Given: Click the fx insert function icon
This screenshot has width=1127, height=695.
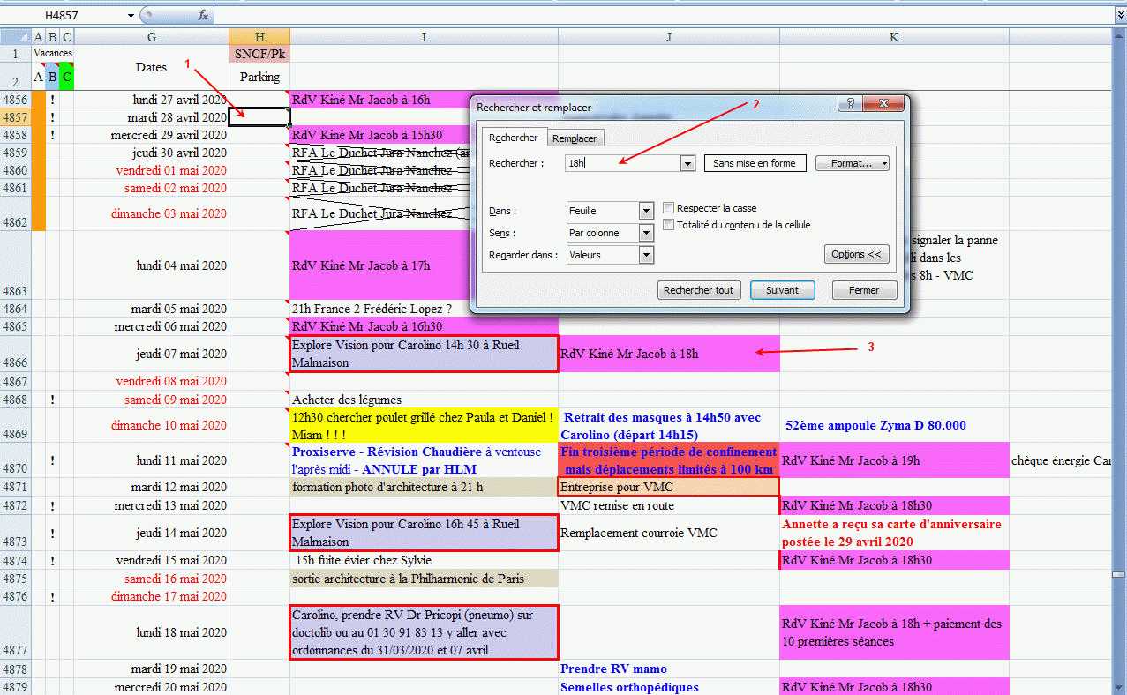Looking at the screenshot, I should pos(202,15).
